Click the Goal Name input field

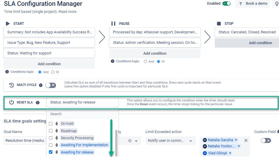coord(25,141)
